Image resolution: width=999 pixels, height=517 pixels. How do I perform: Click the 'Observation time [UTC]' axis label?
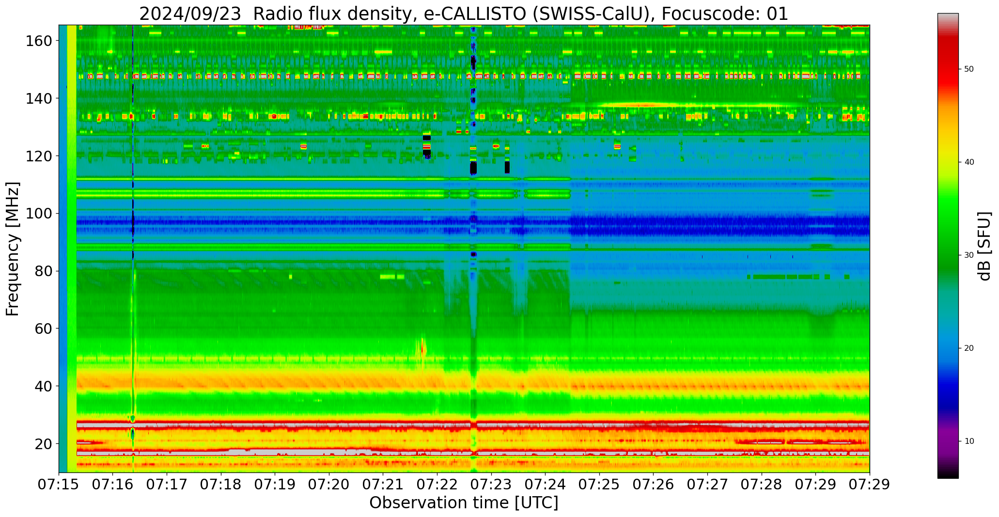[464, 502]
